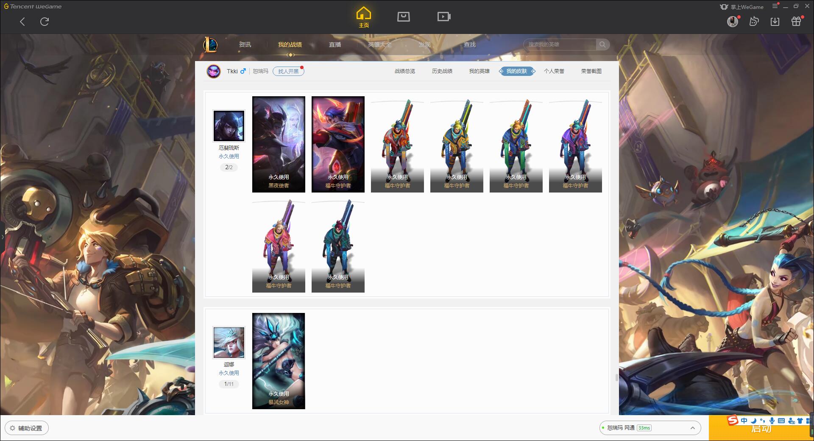
Task: Toggle the Sogou half/full-width moon icon
Action: [x=753, y=421]
